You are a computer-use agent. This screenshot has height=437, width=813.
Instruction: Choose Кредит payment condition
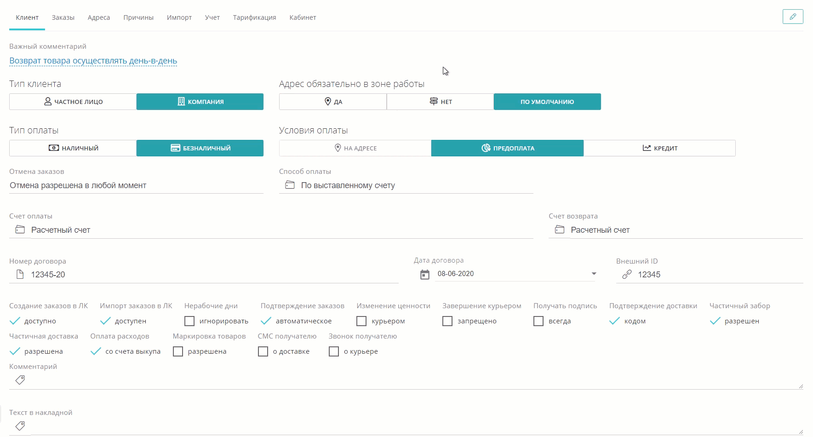659,148
